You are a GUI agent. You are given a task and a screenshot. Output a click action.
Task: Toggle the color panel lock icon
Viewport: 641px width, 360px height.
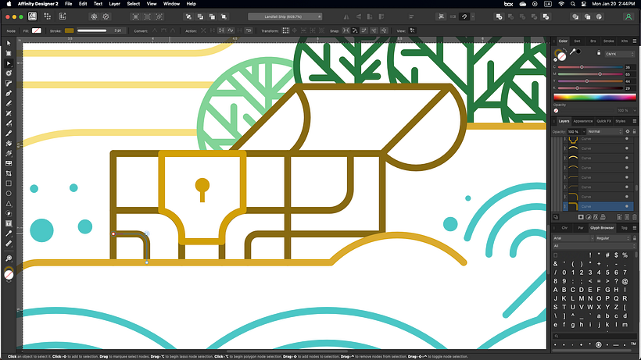[599, 52]
